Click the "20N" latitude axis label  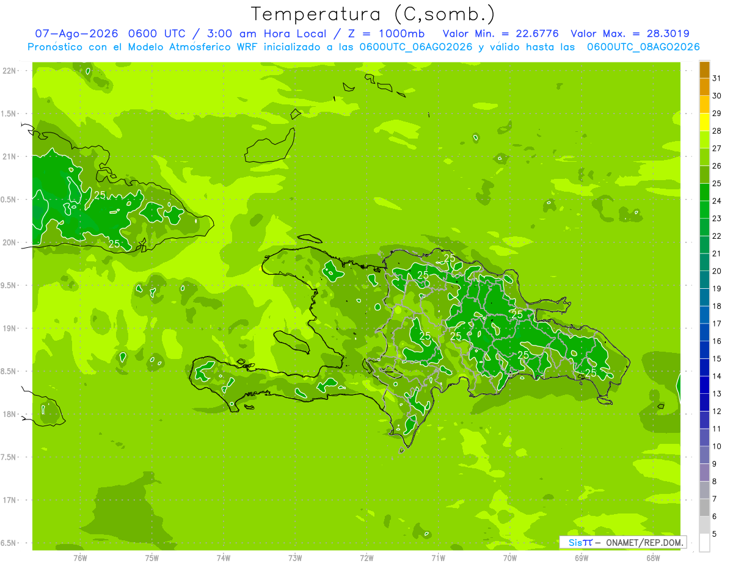(x=10, y=242)
